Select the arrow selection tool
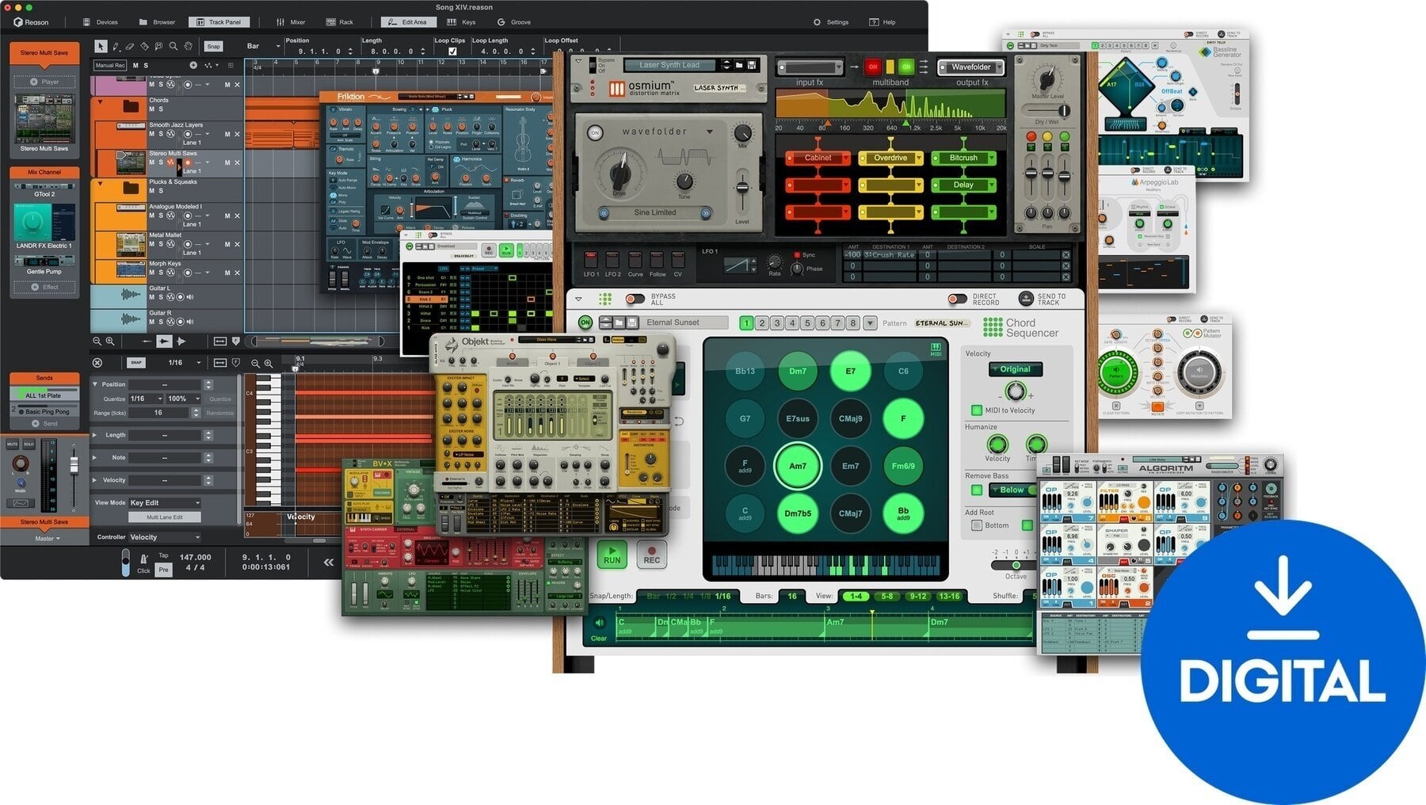This screenshot has width=1426, height=805. point(101,47)
